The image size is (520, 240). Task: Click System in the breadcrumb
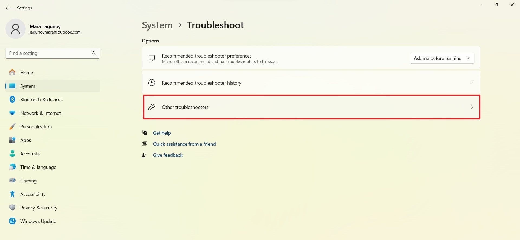157,25
